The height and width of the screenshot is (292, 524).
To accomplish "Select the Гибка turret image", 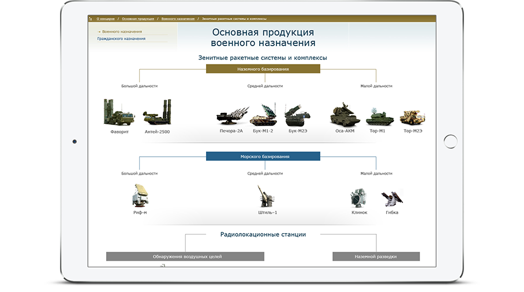I will 392,198.
